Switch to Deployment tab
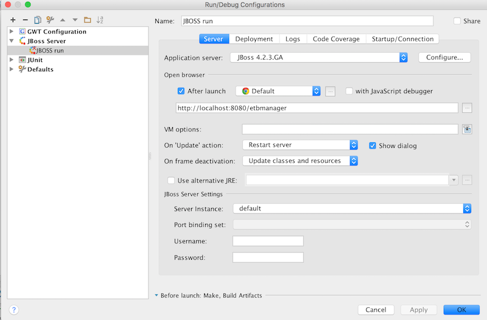Screen dimensions: 487x320 pos(254,39)
